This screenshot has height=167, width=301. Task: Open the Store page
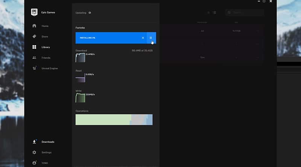[45, 36]
